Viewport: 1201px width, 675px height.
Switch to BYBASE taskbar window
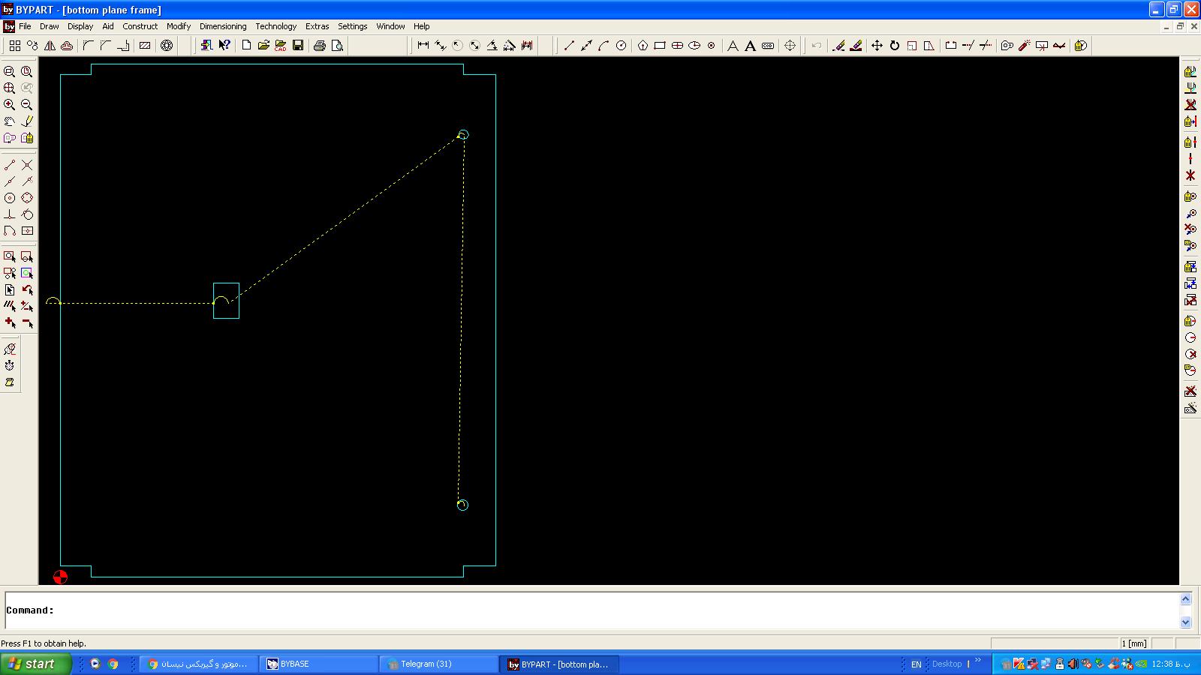tap(319, 664)
